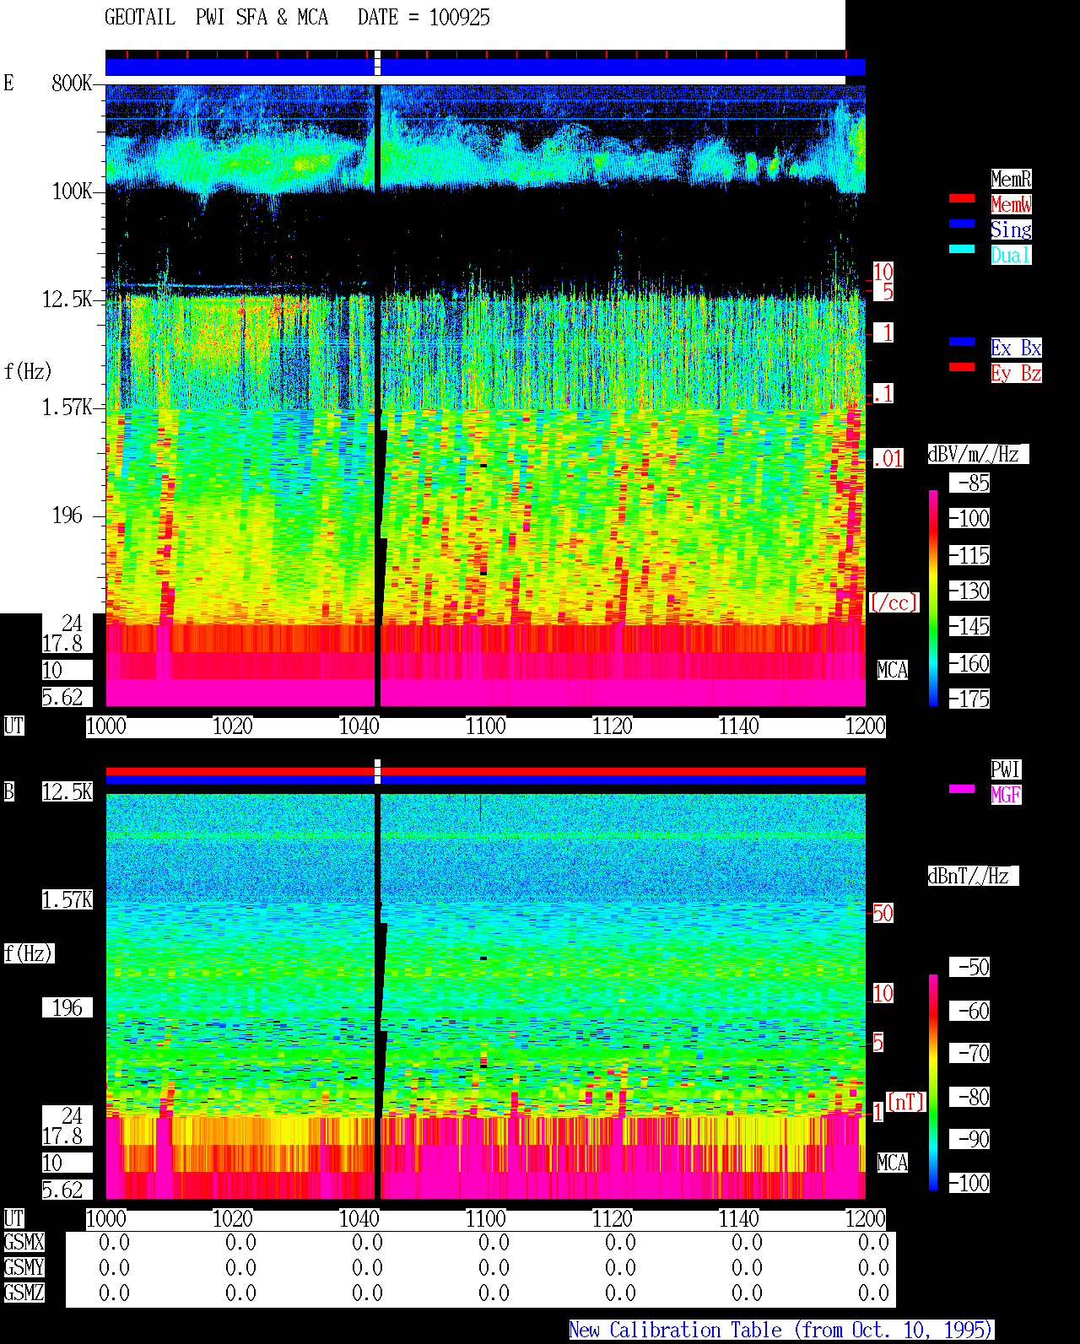This screenshot has width=1080, height=1344.
Task: Click the 1200 UT tick under the B panel
Action: [866, 1219]
